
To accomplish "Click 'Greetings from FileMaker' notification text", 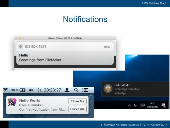I will pyautogui.click(x=40, y=60).
